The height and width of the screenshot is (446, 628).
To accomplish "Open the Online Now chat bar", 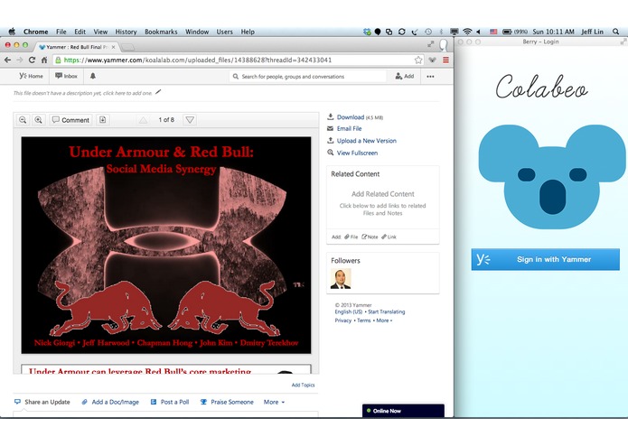I will [403, 411].
